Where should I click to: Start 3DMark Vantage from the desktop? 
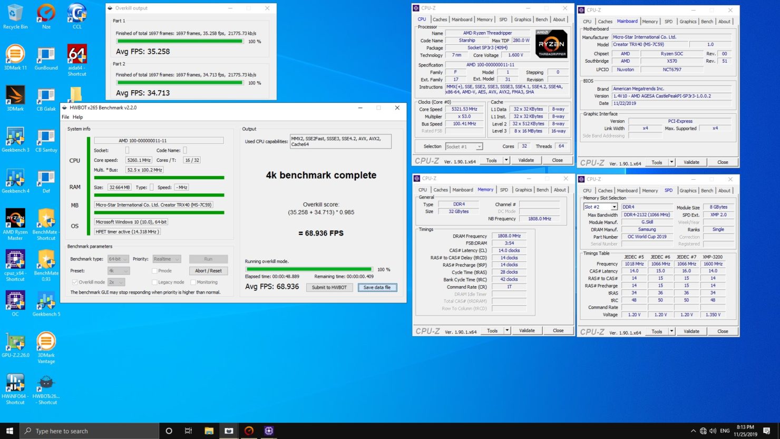click(46, 341)
